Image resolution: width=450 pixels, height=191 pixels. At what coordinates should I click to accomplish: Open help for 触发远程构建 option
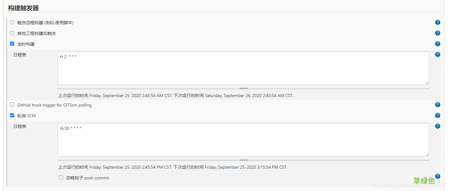pos(437,22)
